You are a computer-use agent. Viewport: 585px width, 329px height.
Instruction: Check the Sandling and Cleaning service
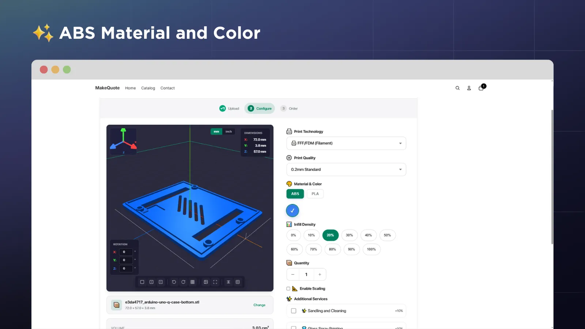(x=294, y=310)
